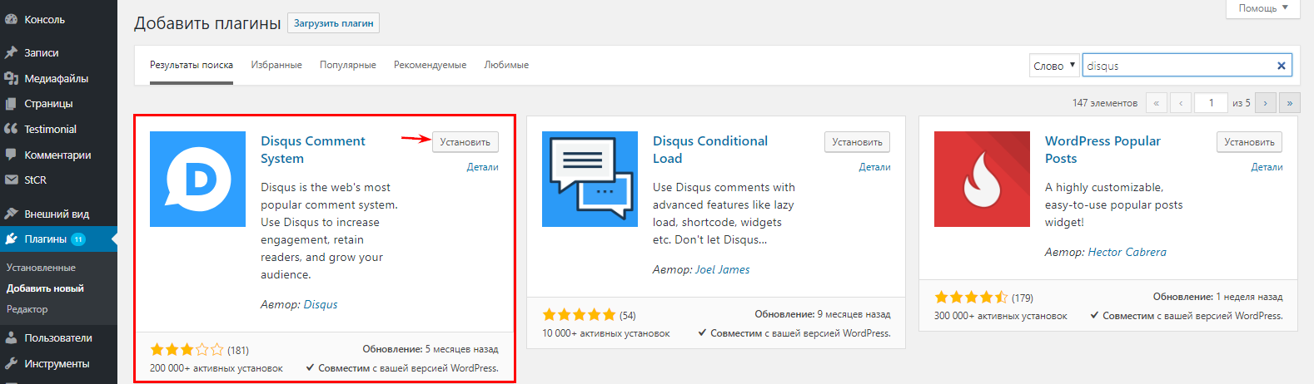Click plugin updates badge showing 11

click(x=78, y=239)
